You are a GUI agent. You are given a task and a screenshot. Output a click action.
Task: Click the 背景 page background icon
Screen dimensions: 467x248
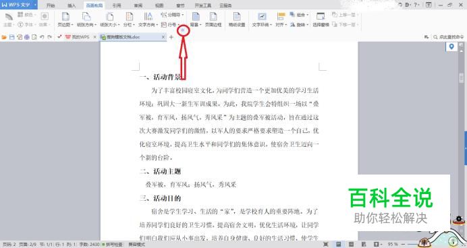click(196, 16)
